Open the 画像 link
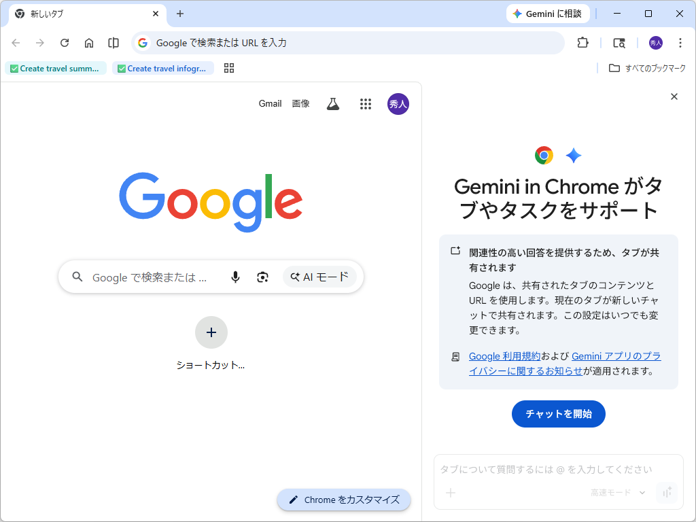 300,104
